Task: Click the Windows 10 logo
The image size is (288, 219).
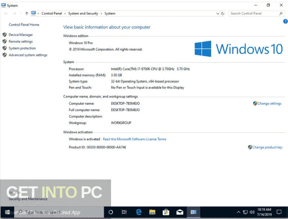Action: pyautogui.click(x=238, y=49)
